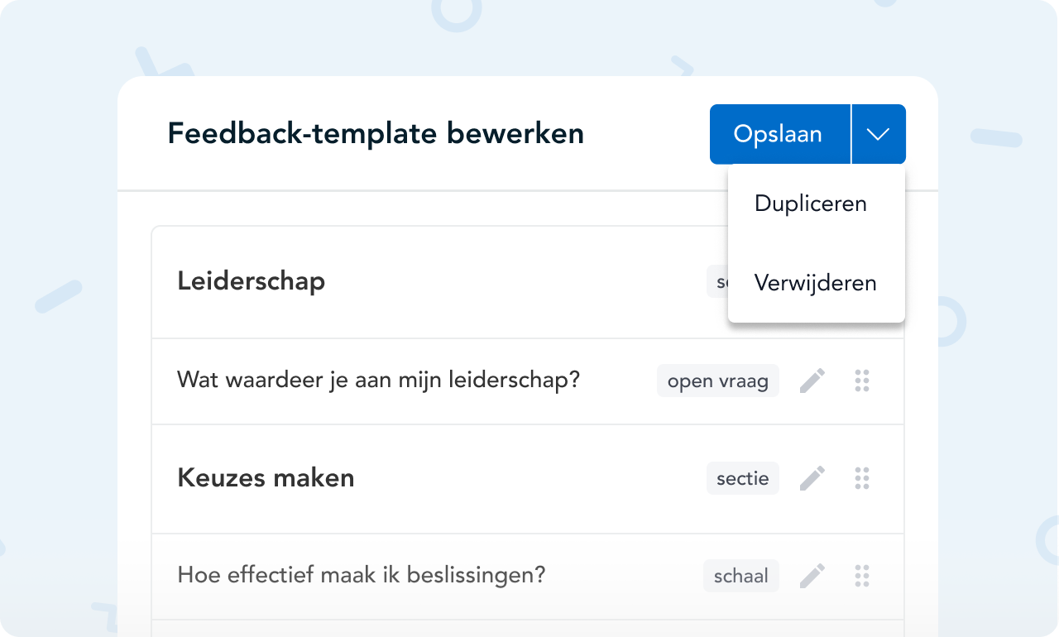Click the drag handle beside 'Keuzes maken'

point(862,478)
